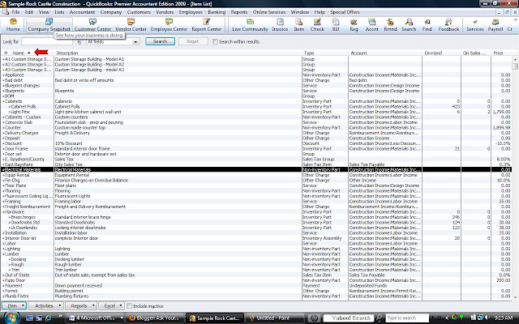Image resolution: width=519 pixels, height=324 pixels.
Task: Click the Look for input field
Action: pos(47,41)
